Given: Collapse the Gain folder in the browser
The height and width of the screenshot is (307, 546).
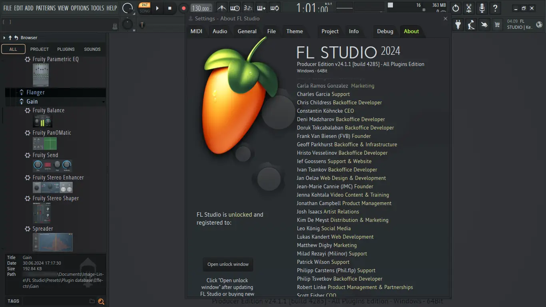Looking at the screenshot, I should [x=32, y=102].
